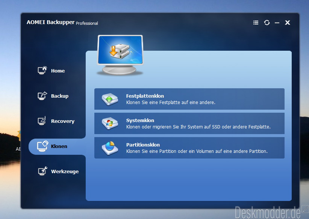Viewport: 309px width, 219px height.
Task: Click the Home monitor icon
Action: pyautogui.click(x=42, y=70)
